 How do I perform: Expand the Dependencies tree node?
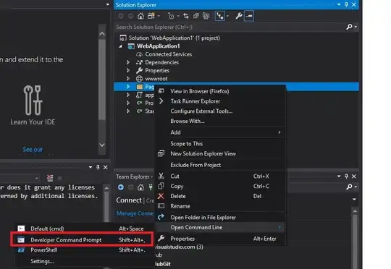coord(128,62)
